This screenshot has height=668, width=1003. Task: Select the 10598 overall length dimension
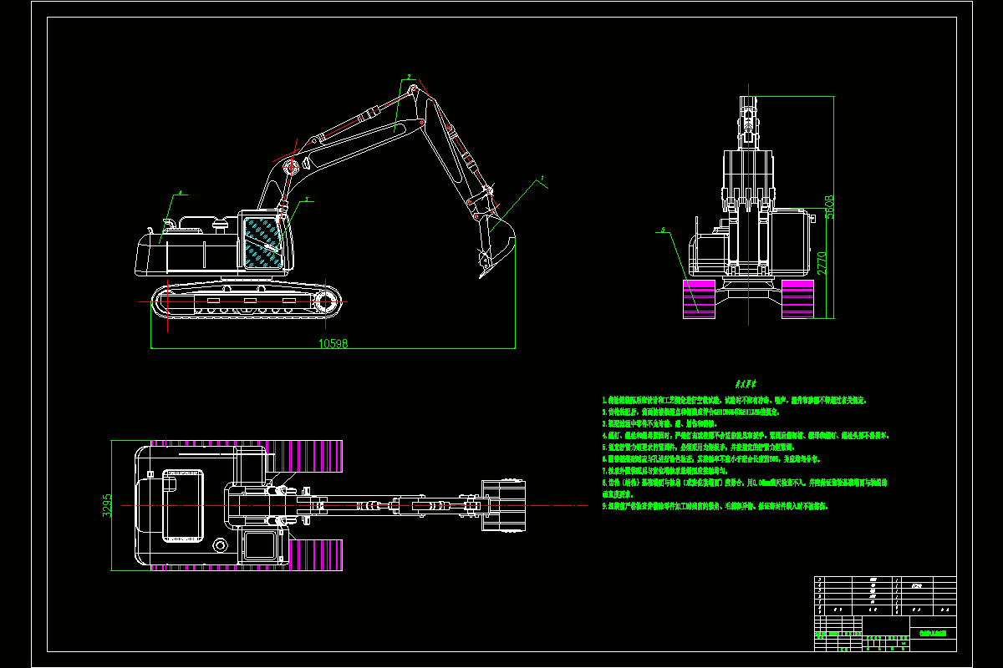(x=333, y=343)
